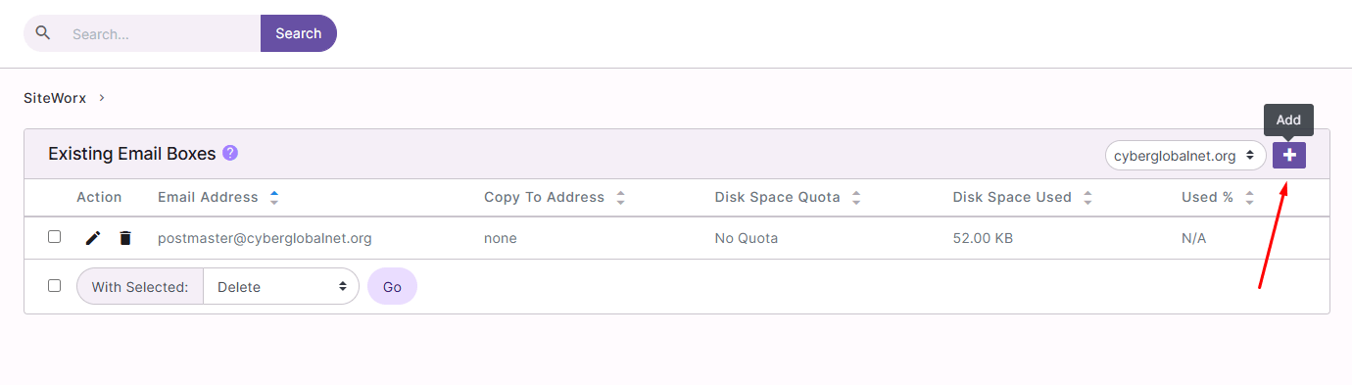Open the Delete action dropdown
Viewport: 1352px width, 385px height.
click(281, 286)
